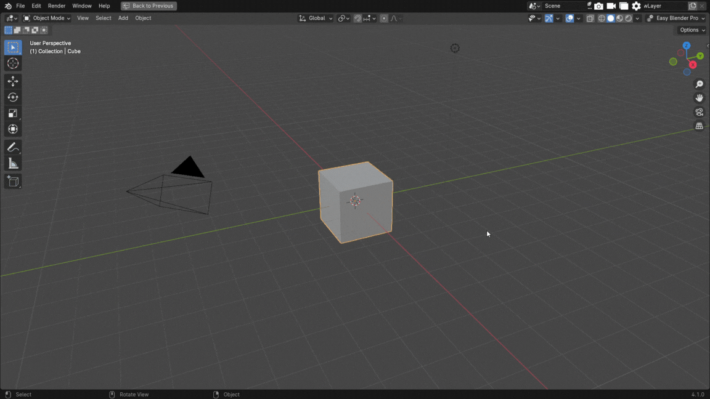Screen dimensions: 710x399
Task: Choose the Scale tool
Action: point(13,113)
